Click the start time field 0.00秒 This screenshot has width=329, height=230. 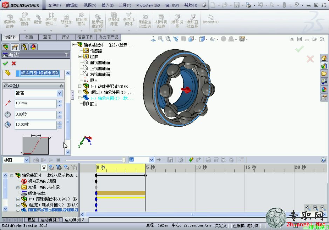click(35, 114)
